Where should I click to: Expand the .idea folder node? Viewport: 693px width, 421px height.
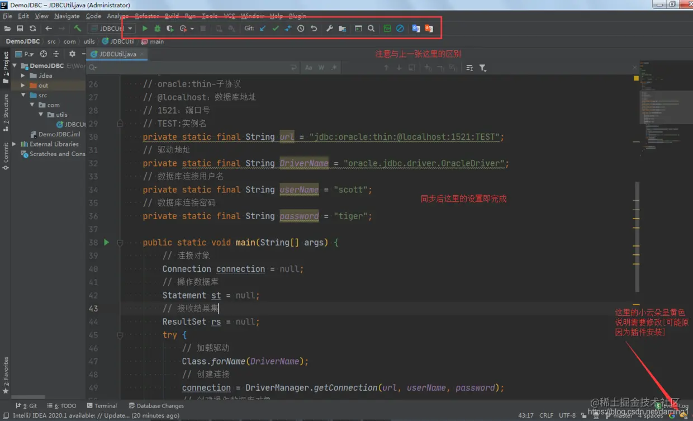click(x=23, y=75)
